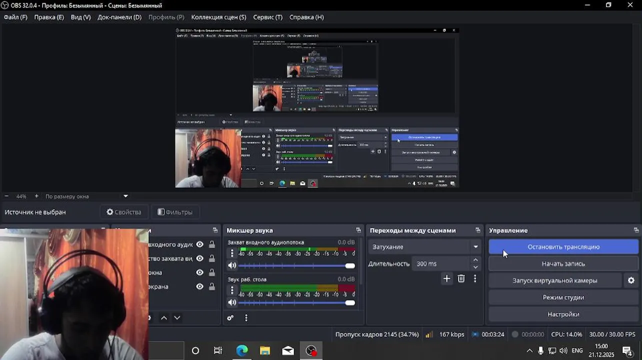Pop out the Управление dock panel
This screenshot has width=642, height=360.
click(x=636, y=230)
